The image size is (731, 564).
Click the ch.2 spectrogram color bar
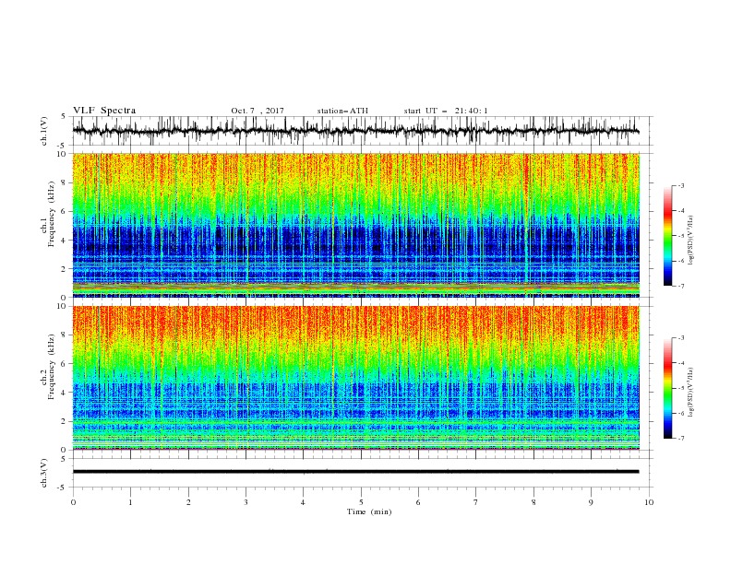point(667,388)
